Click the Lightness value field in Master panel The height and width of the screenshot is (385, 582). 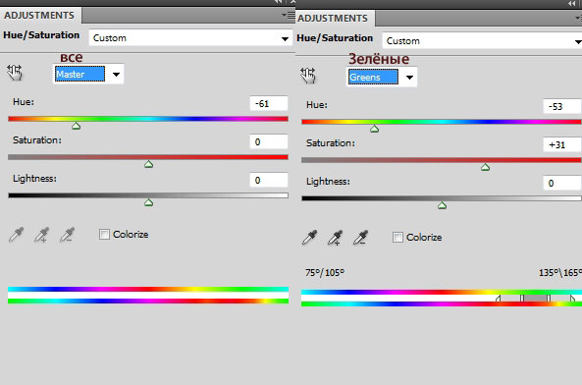269,180
